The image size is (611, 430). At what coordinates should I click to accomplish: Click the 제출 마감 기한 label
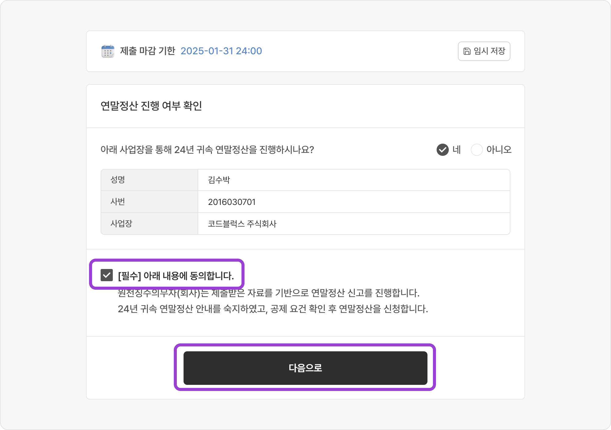tap(148, 51)
